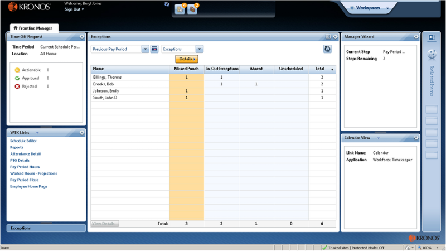
Task: Click the View Details button
Action: [x=105, y=224]
